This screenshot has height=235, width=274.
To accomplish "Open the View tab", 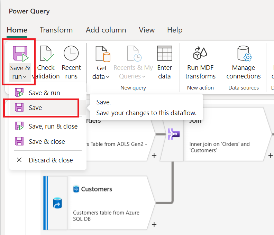I will (x=147, y=30).
